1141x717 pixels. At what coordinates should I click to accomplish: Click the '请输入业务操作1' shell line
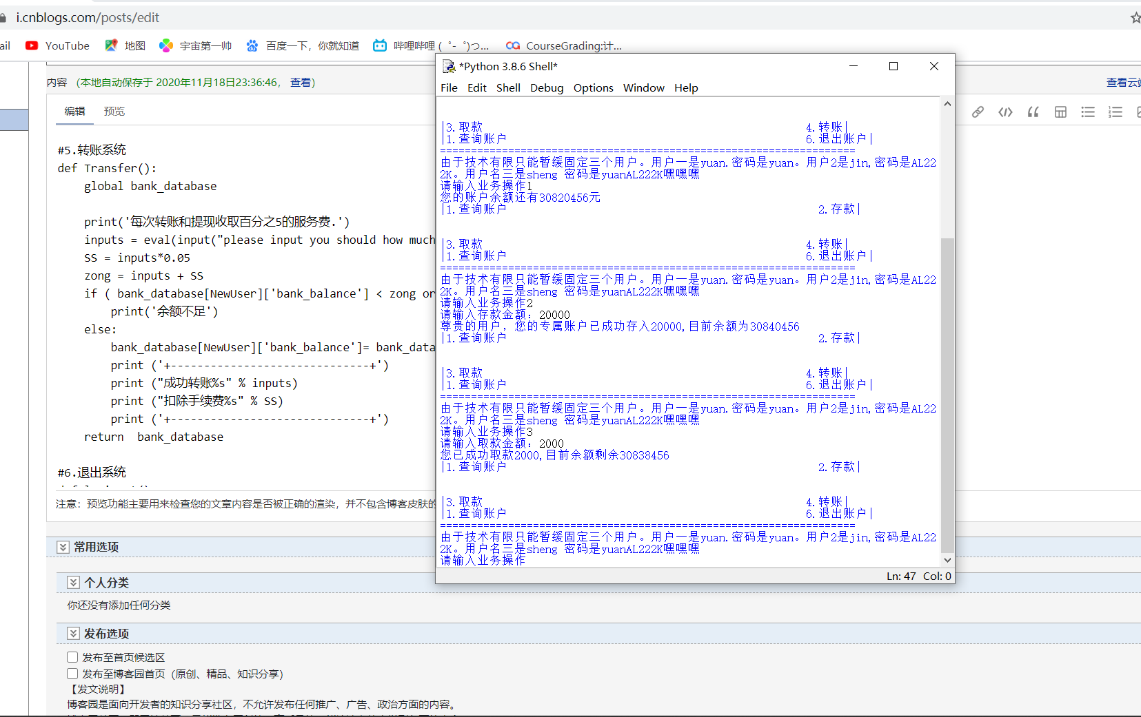pos(487,186)
